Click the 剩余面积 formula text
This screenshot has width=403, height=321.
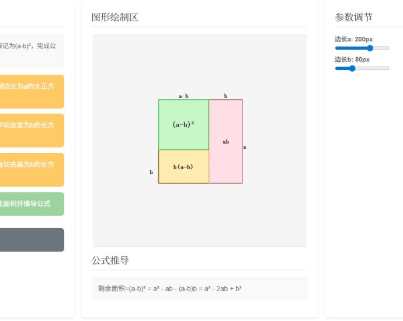click(x=170, y=288)
